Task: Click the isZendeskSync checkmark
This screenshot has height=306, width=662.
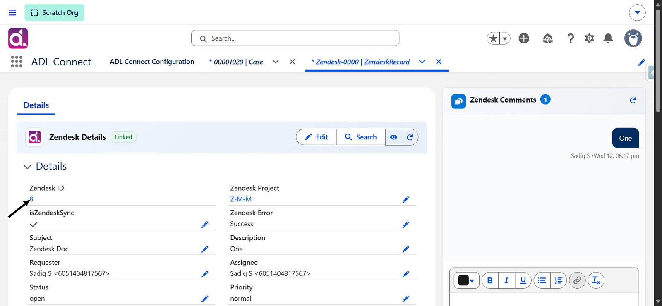Action: point(34,224)
